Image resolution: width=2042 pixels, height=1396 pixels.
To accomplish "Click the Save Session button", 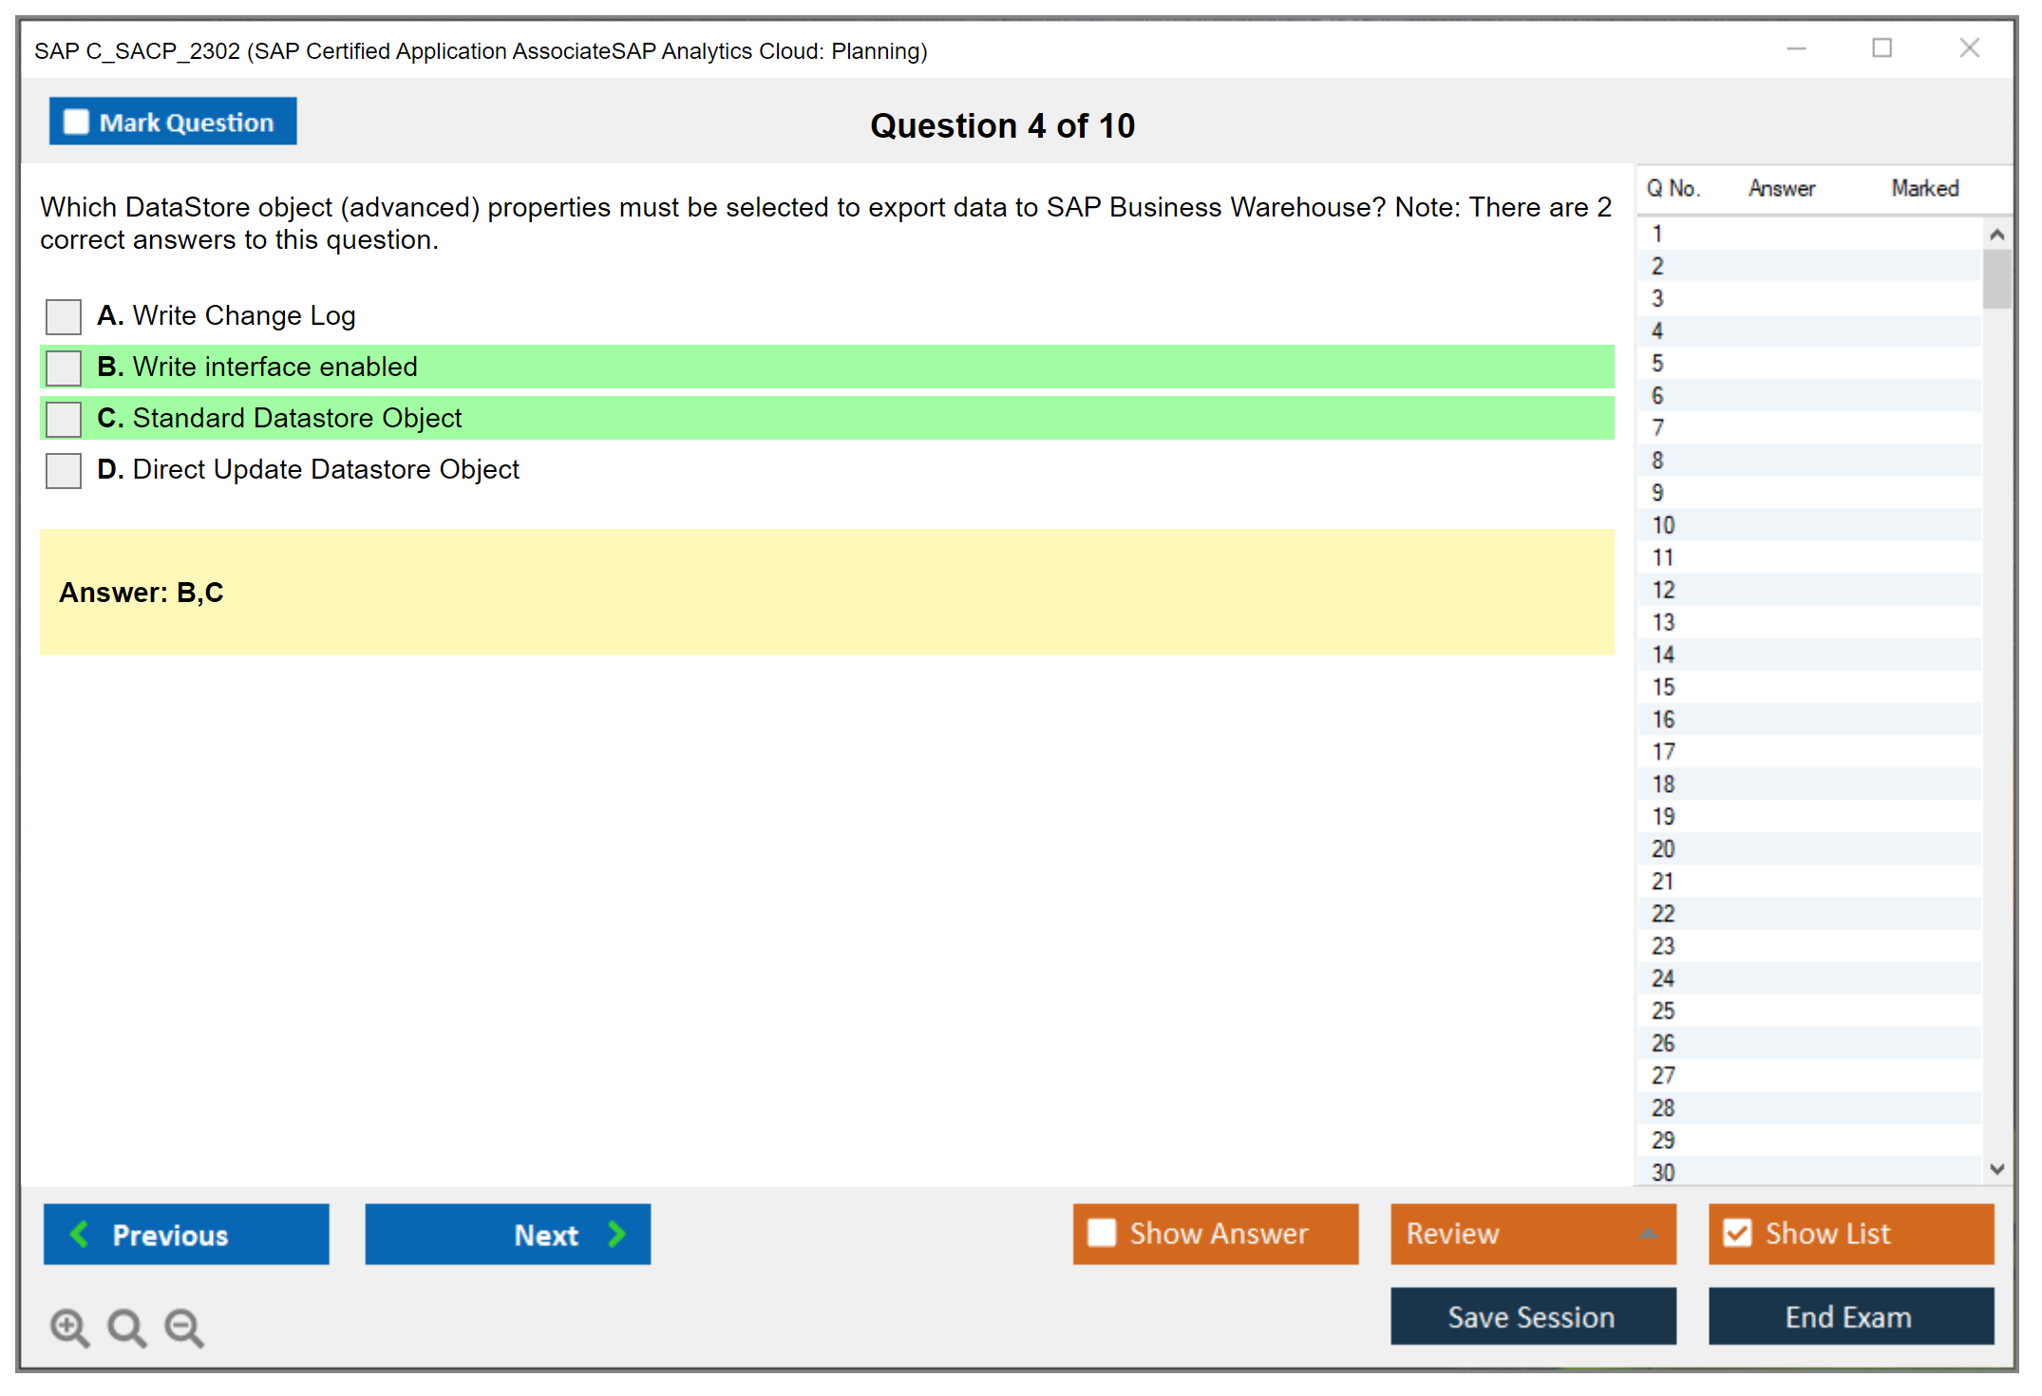I will click(x=1532, y=1316).
